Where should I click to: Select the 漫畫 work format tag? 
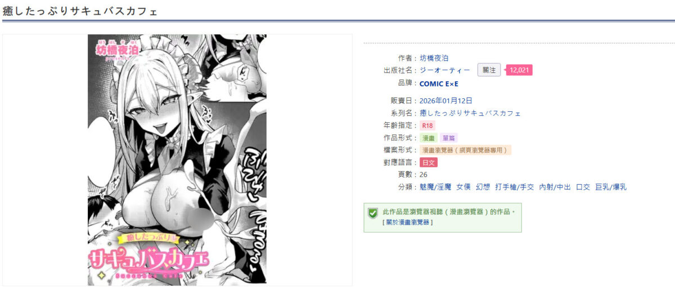pos(429,138)
